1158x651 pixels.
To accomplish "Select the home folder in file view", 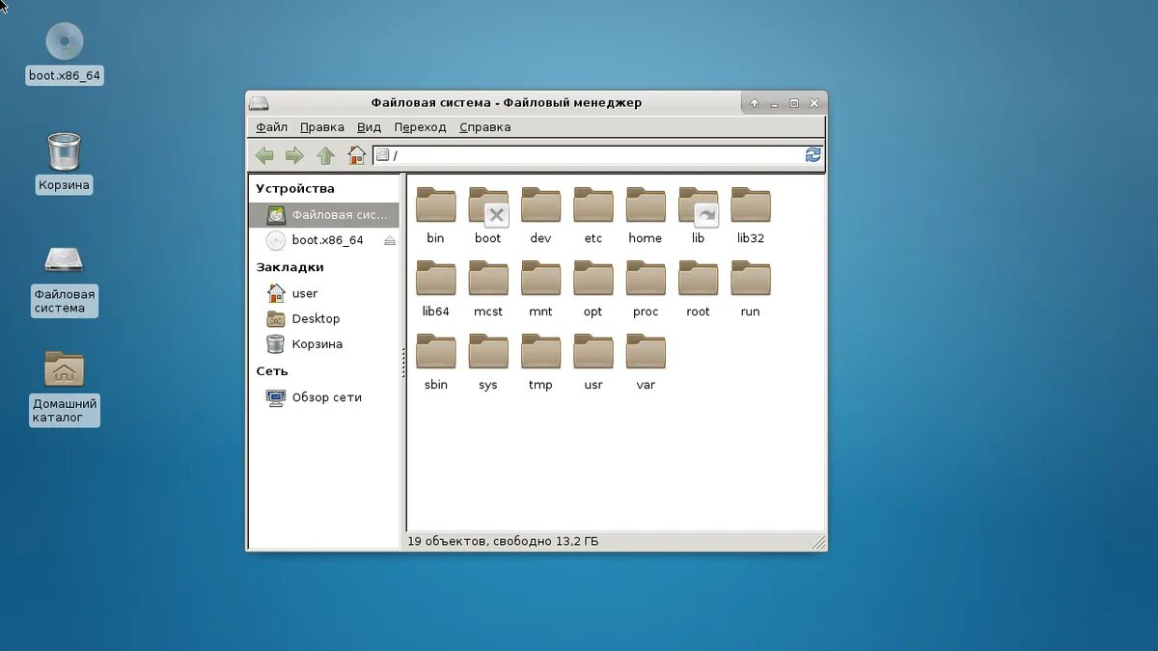I will coord(646,216).
